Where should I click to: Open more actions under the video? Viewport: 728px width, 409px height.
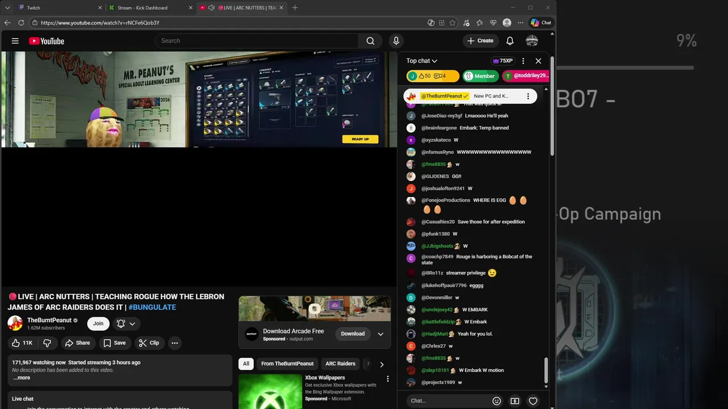point(175,343)
